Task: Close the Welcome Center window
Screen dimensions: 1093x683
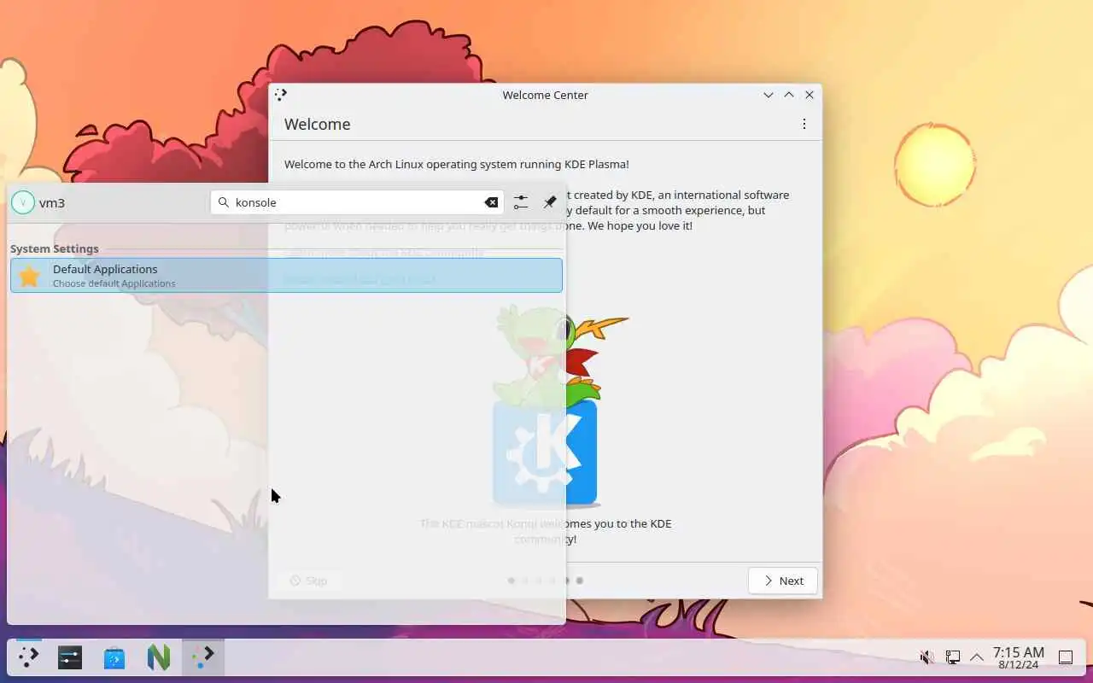Action: pyautogui.click(x=810, y=95)
